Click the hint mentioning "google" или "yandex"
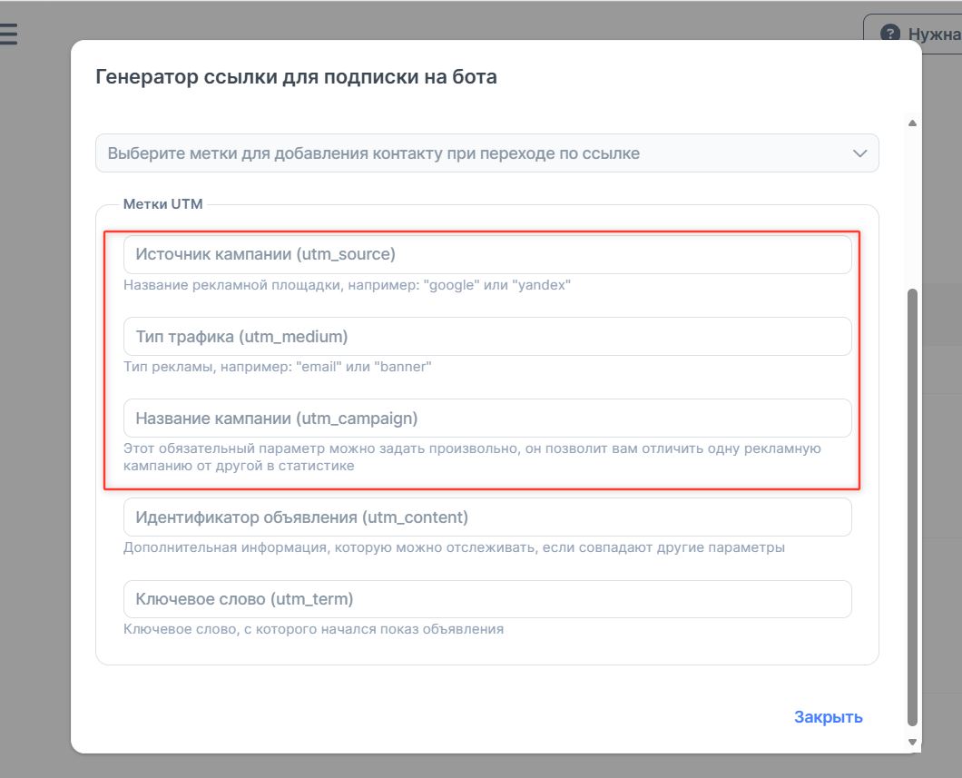962x778 pixels. point(348,285)
